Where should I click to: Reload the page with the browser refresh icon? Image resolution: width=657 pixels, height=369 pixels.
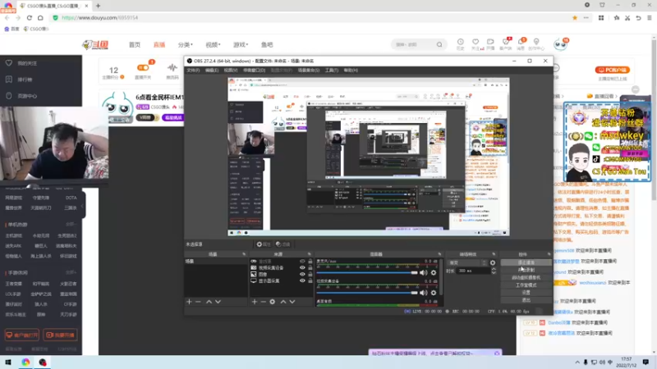[x=30, y=17]
